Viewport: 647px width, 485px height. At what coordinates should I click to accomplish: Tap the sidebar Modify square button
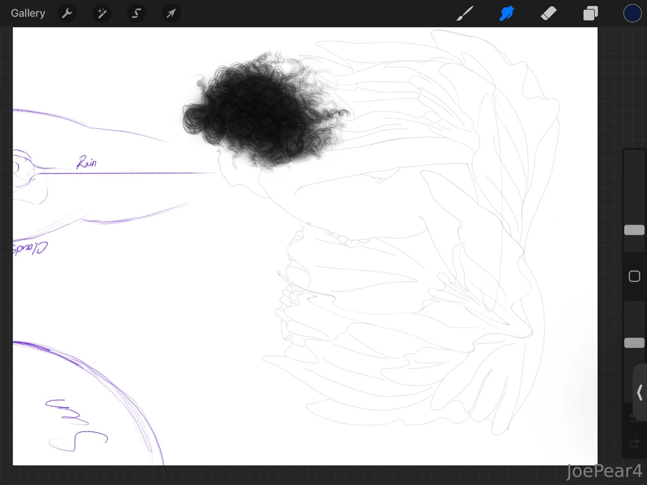[x=634, y=276]
